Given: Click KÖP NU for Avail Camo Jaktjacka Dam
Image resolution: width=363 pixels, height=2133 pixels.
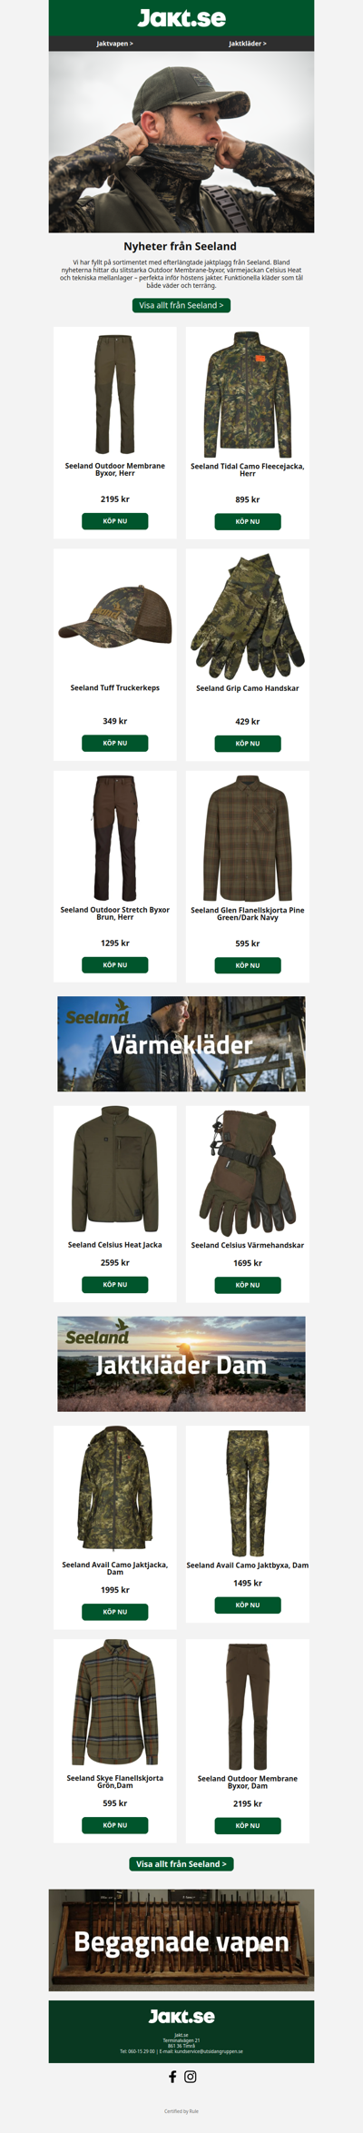Looking at the screenshot, I should [115, 1612].
